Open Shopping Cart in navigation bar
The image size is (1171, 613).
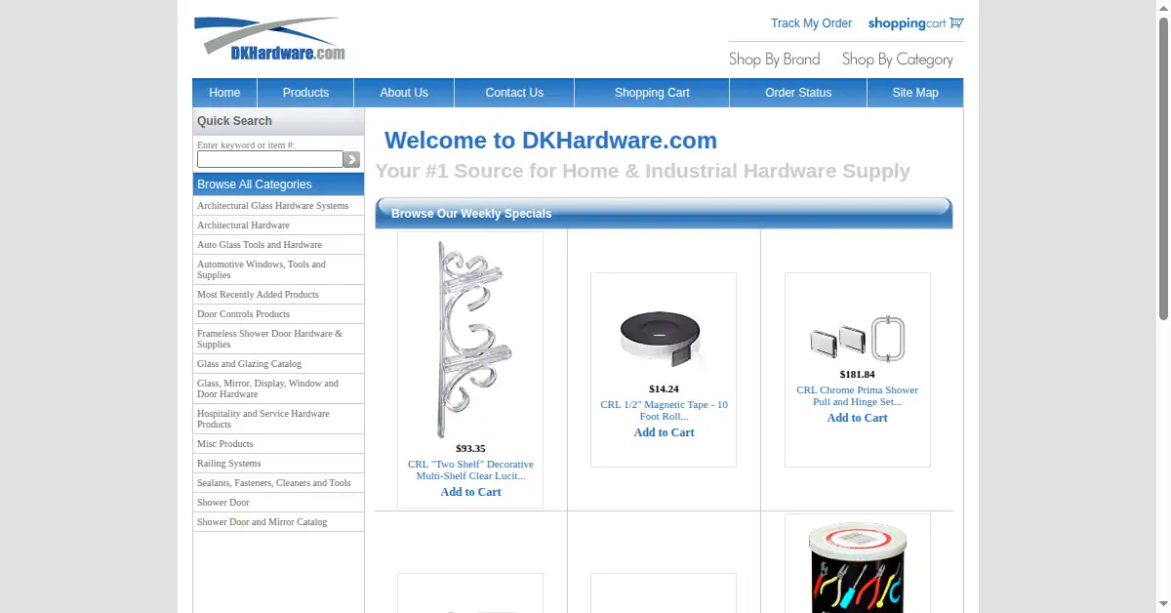[652, 93]
